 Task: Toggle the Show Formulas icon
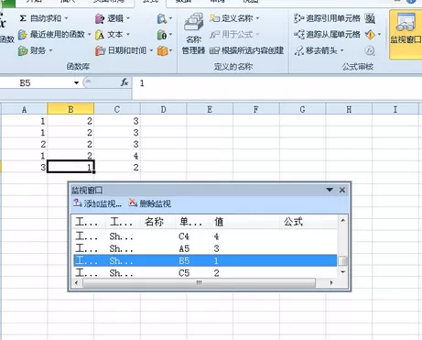tap(370, 18)
